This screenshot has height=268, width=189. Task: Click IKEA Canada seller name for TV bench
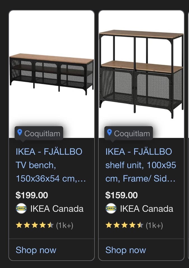point(57,209)
